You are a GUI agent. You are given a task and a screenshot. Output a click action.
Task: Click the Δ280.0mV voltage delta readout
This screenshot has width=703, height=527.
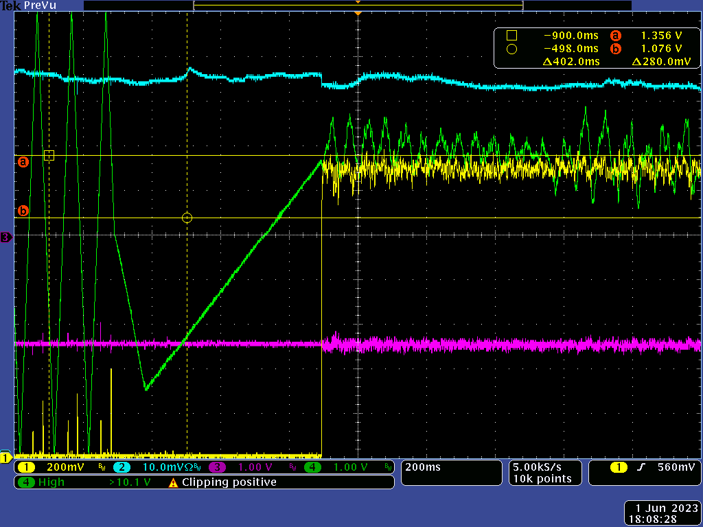660,61
